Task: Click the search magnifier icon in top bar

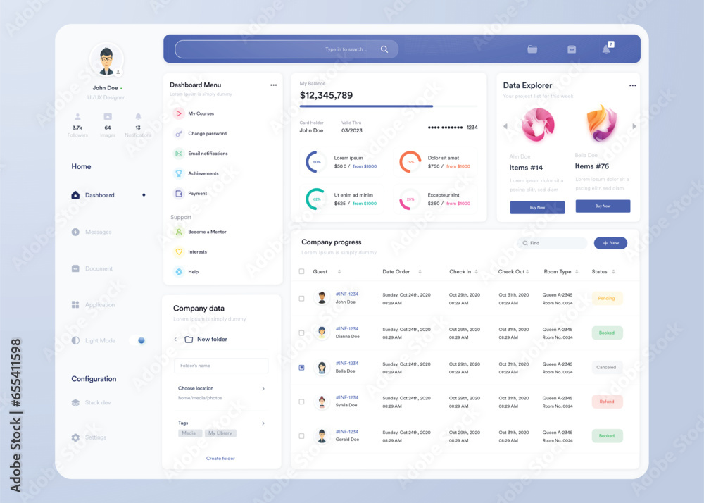Action: (384, 49)
